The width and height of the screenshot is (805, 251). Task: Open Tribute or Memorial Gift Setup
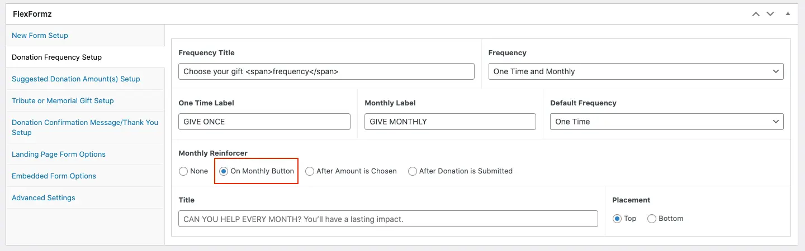(63, 100)
